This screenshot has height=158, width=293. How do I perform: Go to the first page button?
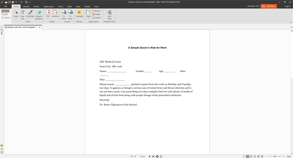[131, 157]
